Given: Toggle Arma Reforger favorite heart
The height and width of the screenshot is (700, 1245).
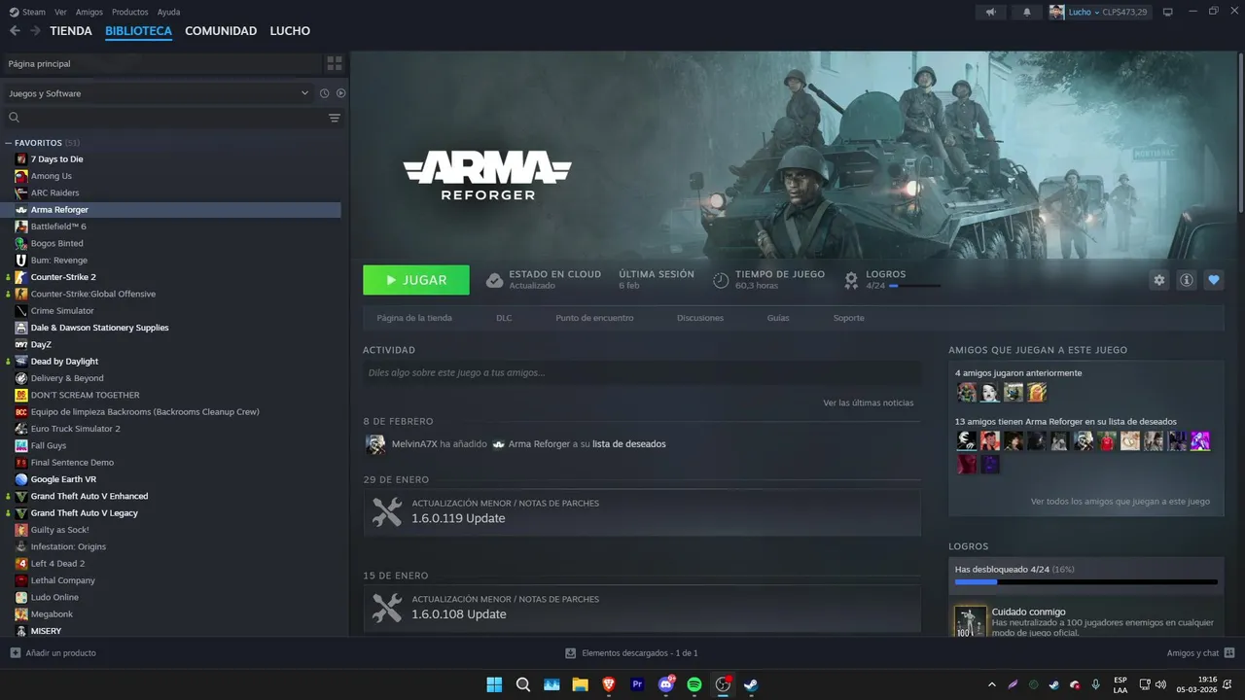Looking at the screenshot, I should 1213,280.
